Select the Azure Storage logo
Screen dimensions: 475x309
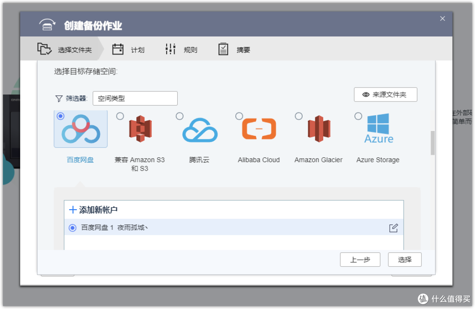tap(378, 128)
